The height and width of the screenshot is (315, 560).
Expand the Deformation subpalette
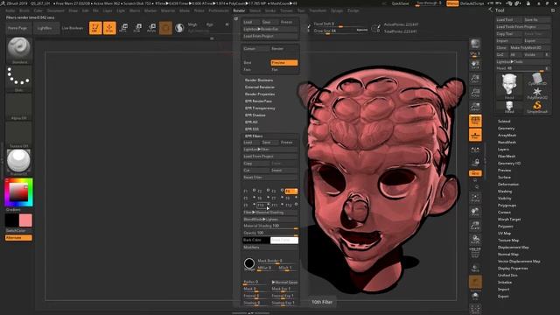[508, 185]
